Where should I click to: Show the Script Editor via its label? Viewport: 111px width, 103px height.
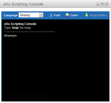pos(98,15)
